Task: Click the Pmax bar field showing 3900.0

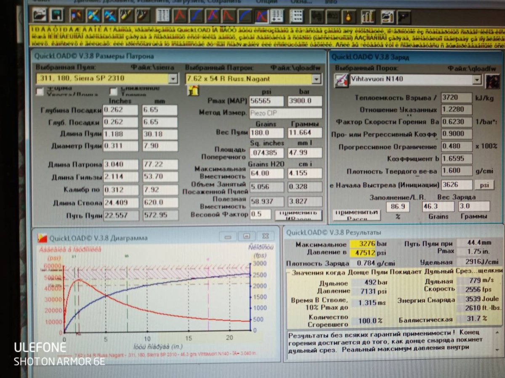Action: point(305,101)
